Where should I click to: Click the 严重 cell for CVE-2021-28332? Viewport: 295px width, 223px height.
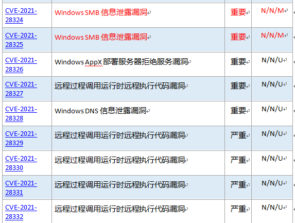point(238,212)
